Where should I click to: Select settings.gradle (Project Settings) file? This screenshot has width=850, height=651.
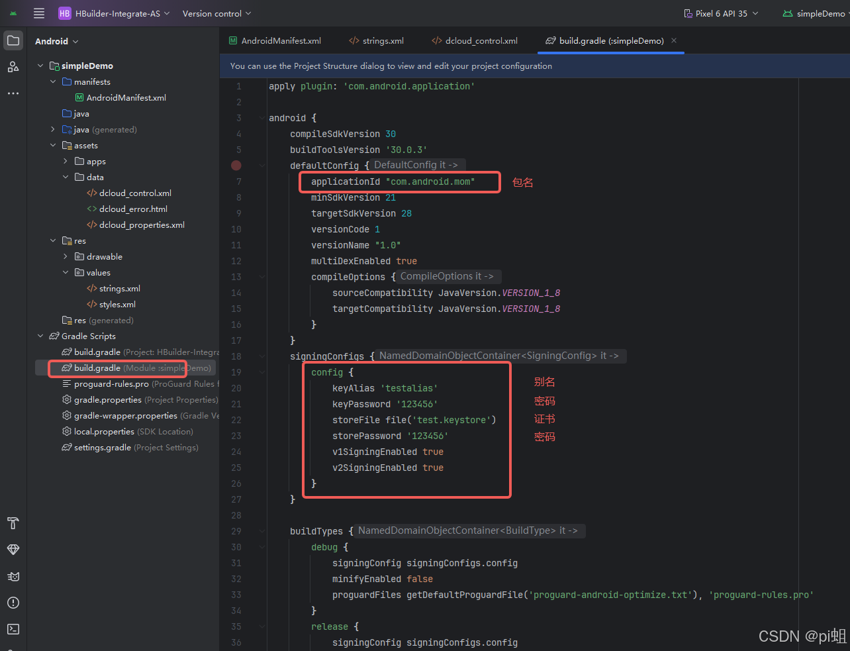[x=130, y=447]
